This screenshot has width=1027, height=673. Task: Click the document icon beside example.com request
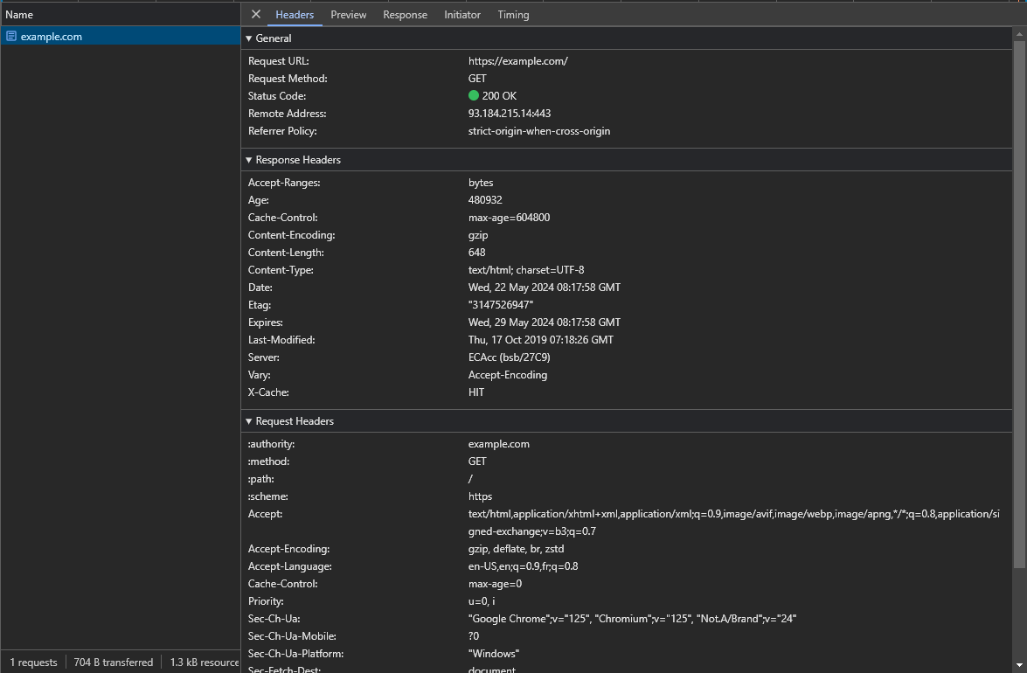pos(11,37)
